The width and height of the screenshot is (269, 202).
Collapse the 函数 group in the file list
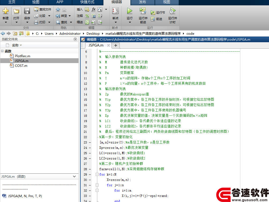click(2, 51)
